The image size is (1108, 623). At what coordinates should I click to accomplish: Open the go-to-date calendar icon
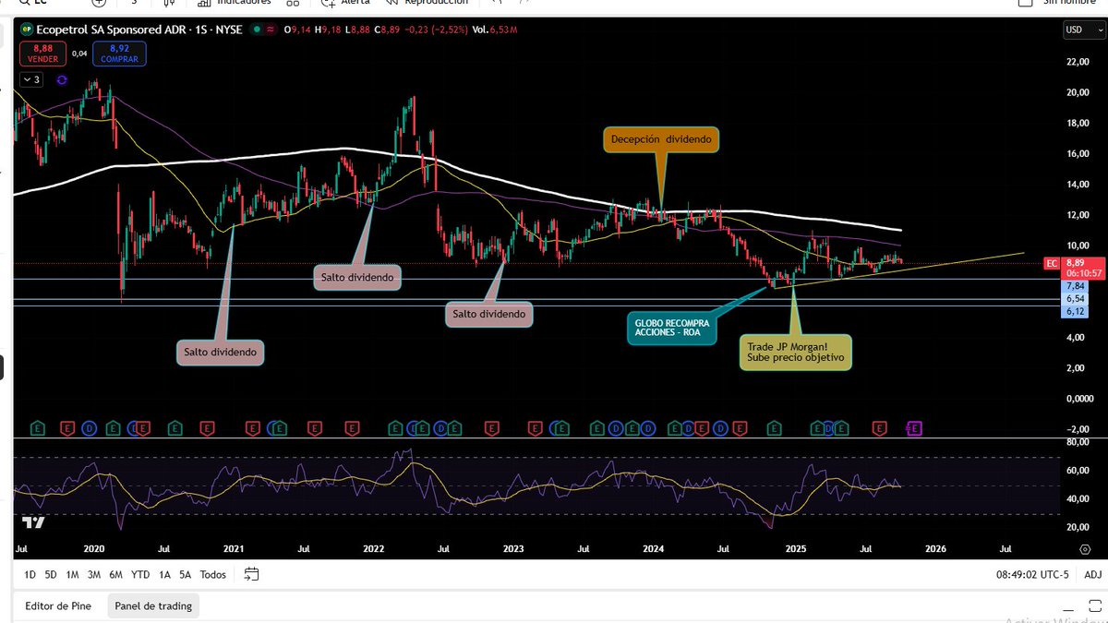coord(251,574)
